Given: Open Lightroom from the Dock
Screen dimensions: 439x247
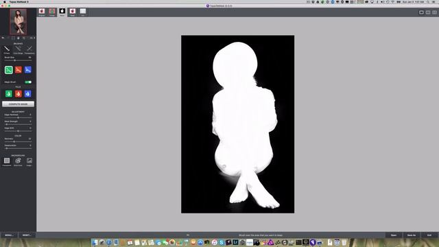Looking at the screenshot, I should [235, 242].
